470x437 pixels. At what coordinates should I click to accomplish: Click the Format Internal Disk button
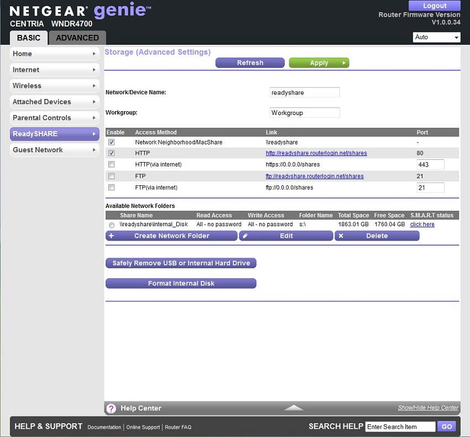181,283
